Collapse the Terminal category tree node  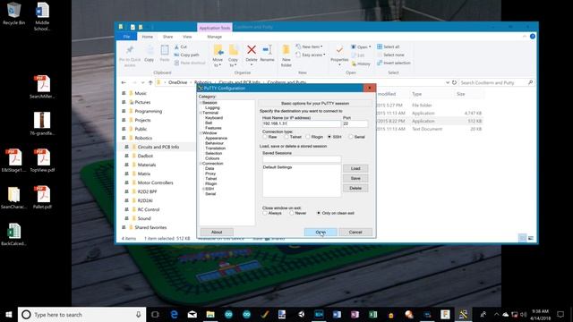[x=201, y=113]
